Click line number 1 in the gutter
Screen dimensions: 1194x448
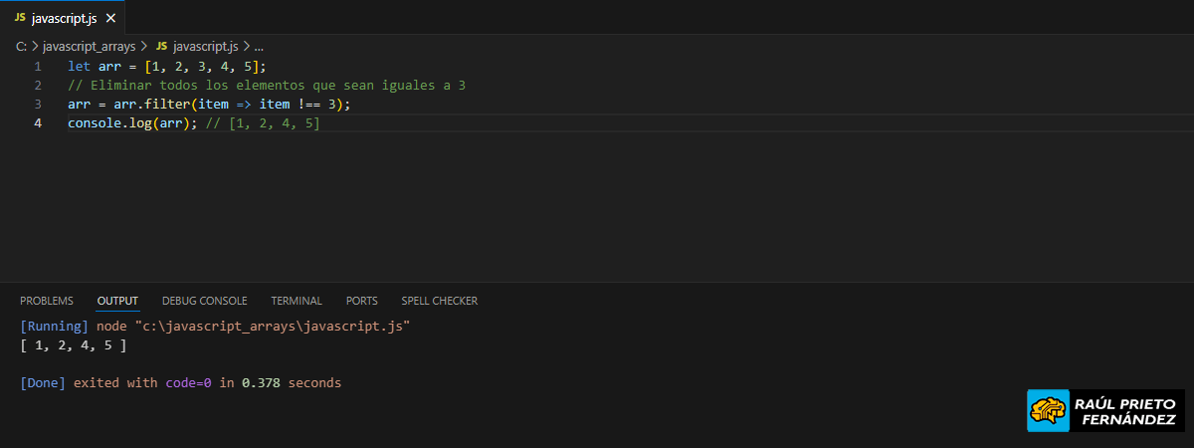[38, 67]
